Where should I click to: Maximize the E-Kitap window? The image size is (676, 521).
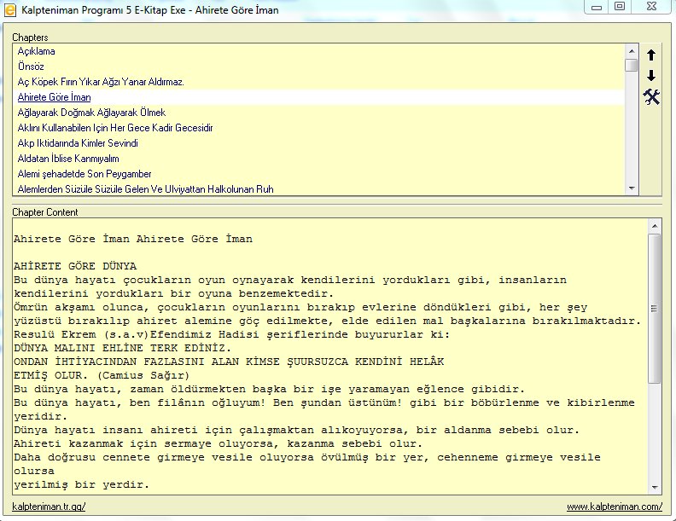pos(620,6)
